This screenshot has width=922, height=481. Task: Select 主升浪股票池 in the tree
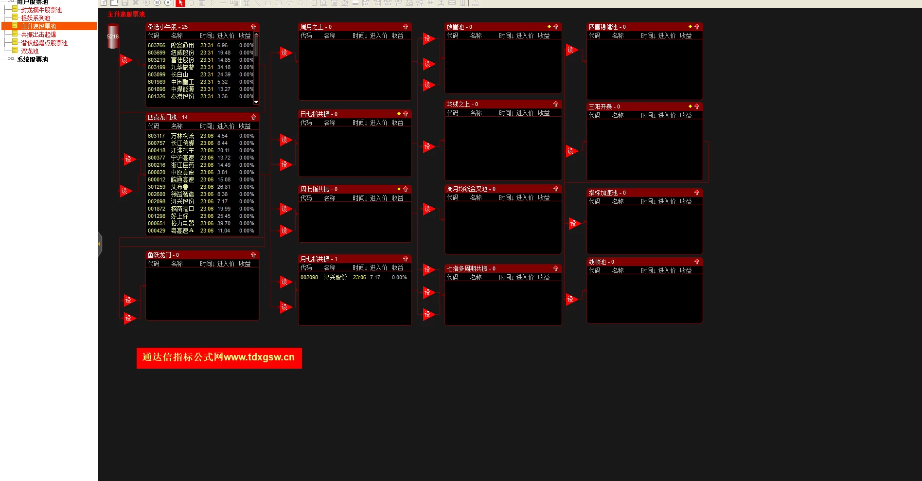38,26
